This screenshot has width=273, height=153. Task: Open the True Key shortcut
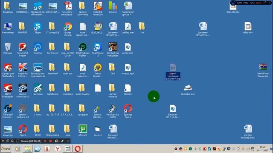pos(38,48)
